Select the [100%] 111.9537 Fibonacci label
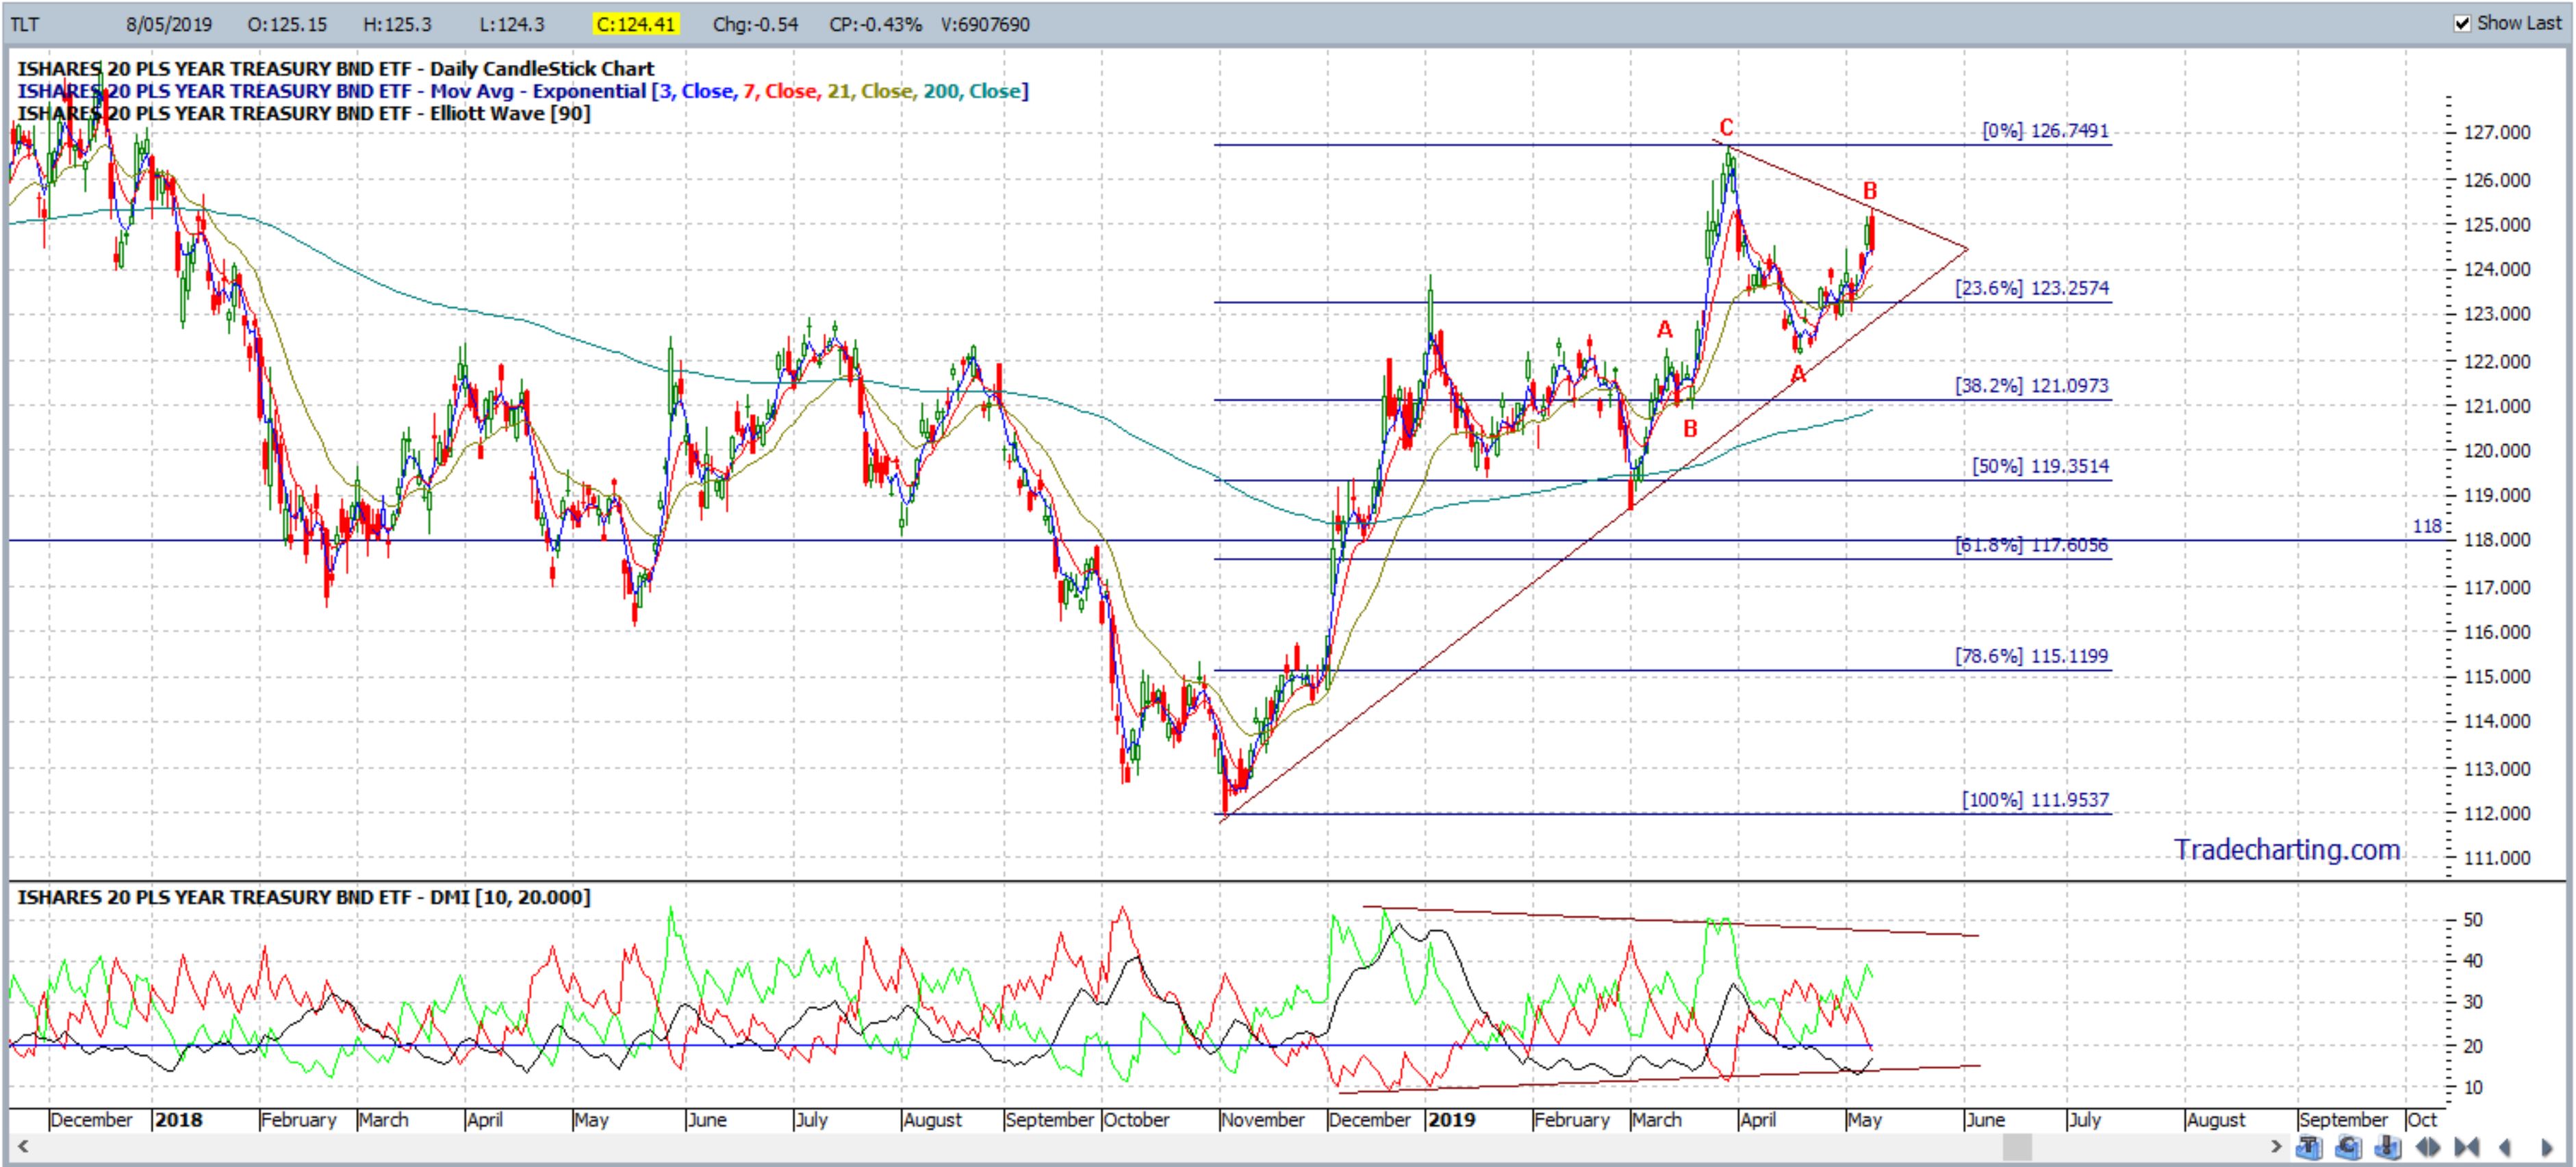The width and height of the screenshot is (2576, 1167). (x=2035, y=800)
